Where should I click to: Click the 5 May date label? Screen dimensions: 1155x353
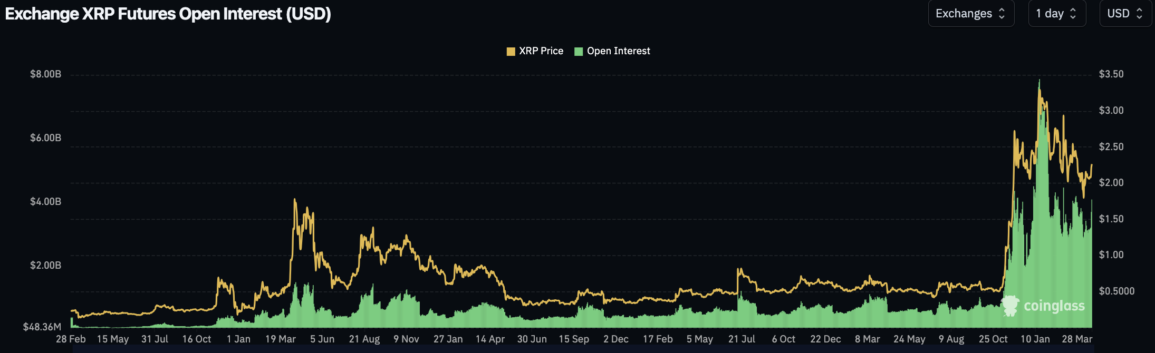[700, 339]
